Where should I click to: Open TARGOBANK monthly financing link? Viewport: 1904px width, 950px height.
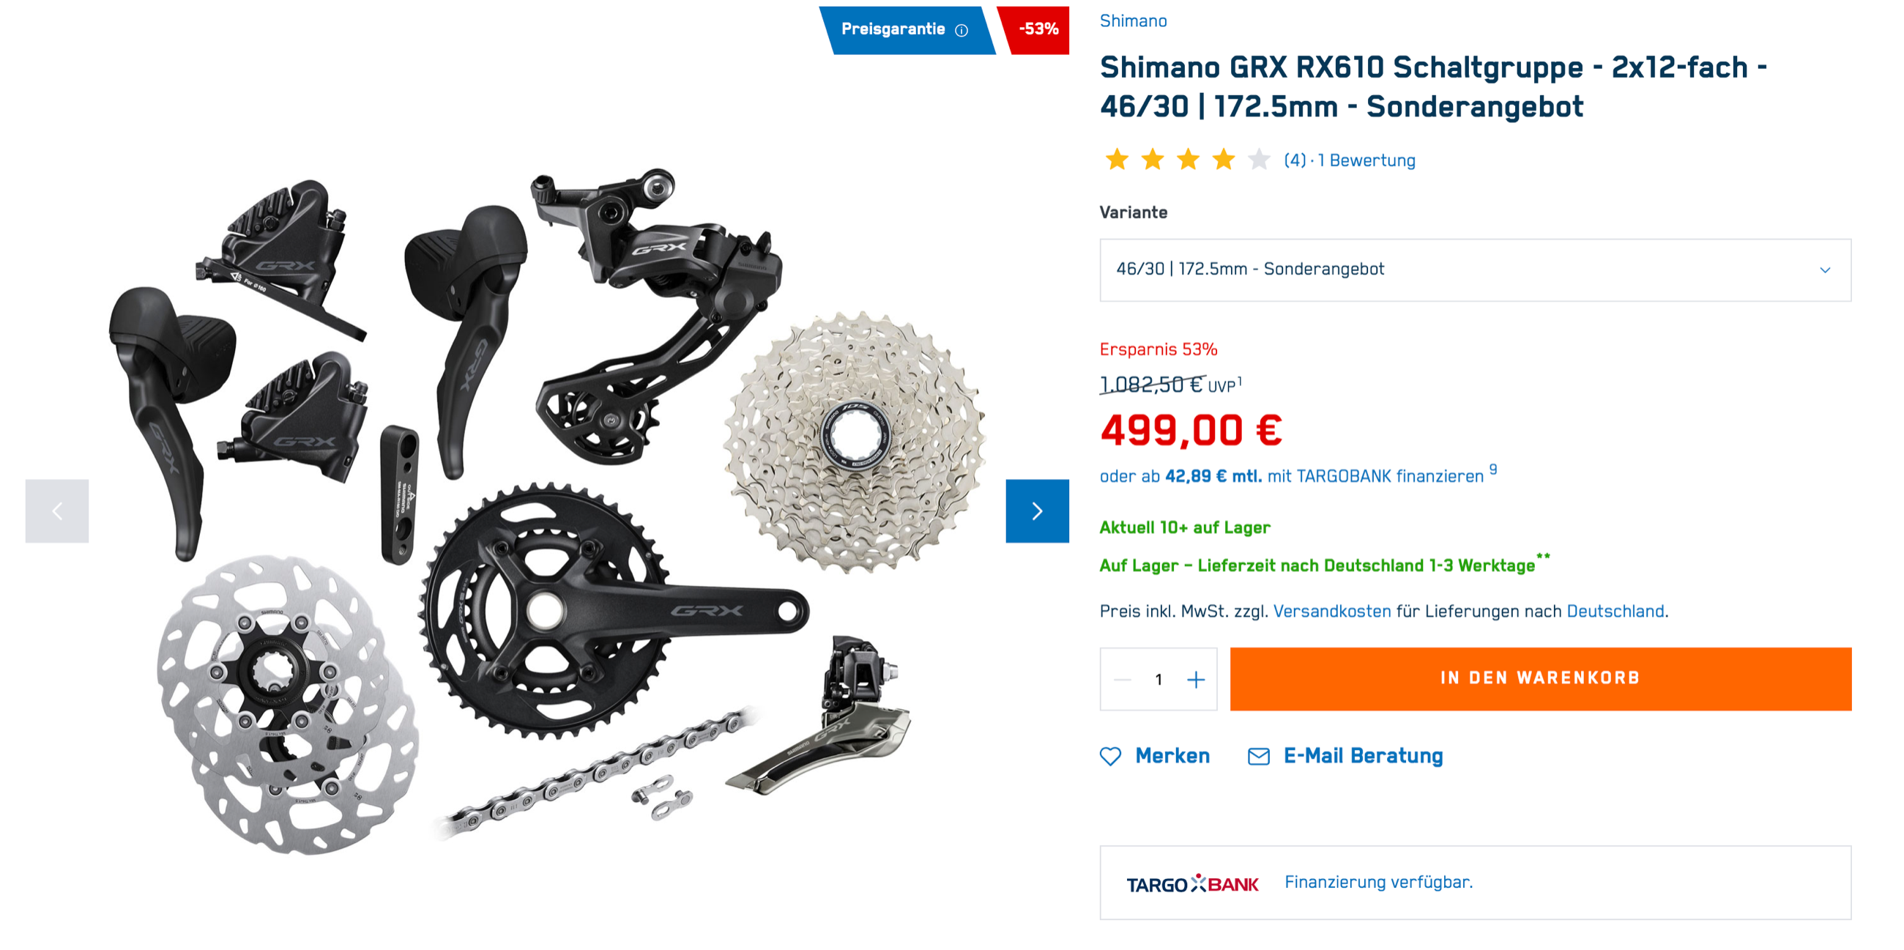1291,476
